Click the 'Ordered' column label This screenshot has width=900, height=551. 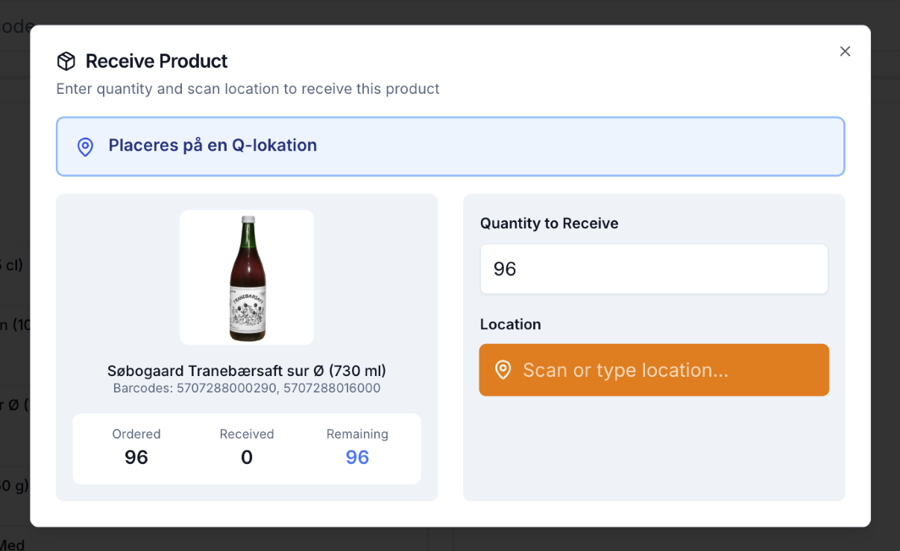[136, 434]
